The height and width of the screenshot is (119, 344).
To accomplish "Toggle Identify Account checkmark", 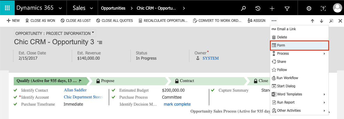I will pyautogui.click(x=15, y=97).
